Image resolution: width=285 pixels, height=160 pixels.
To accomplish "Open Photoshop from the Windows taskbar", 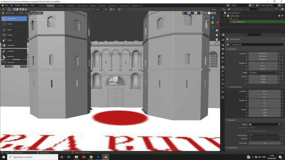I will point(98,157).
